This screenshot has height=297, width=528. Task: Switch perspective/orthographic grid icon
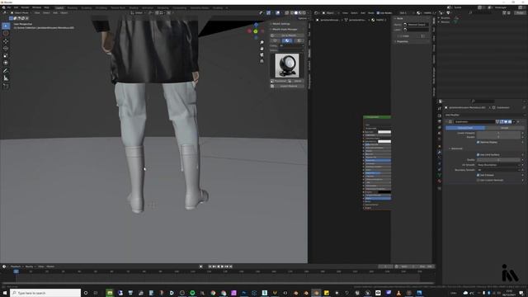coord(262,61)
